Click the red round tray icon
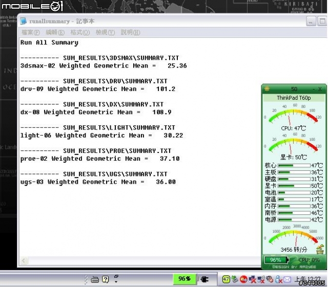328x287 pixels. (243, 279)
